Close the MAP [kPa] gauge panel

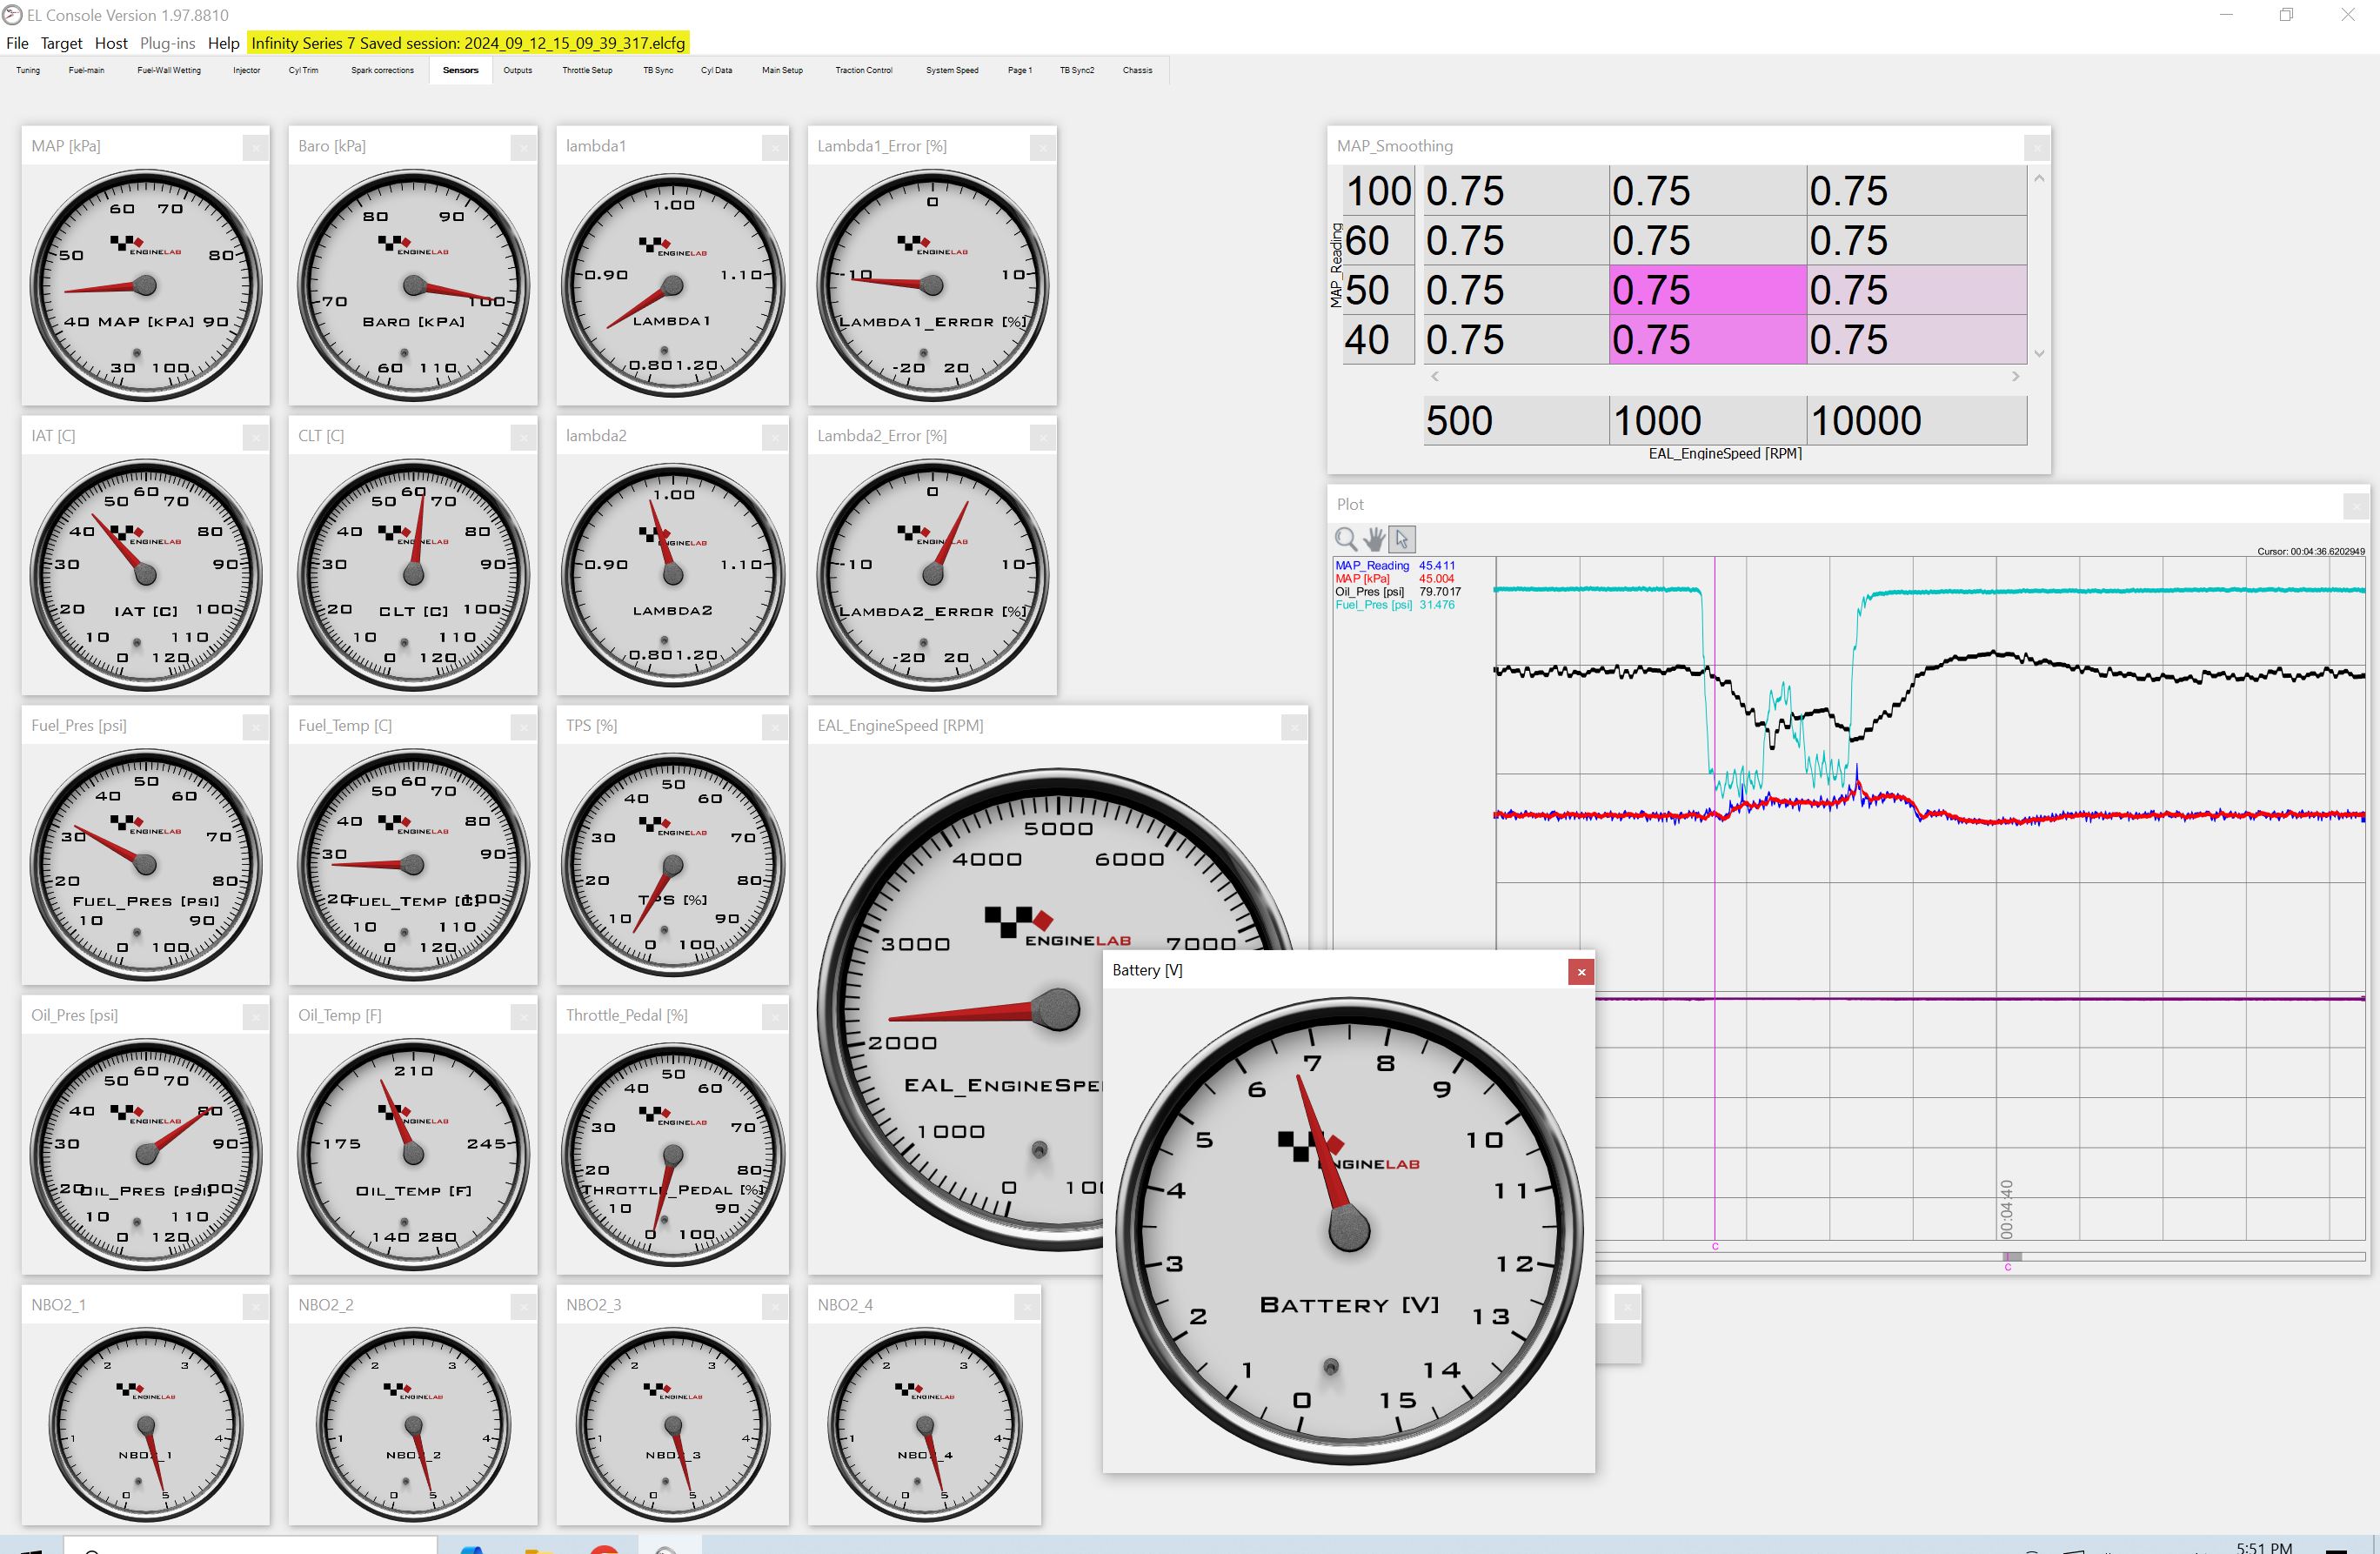click(255, 147)
